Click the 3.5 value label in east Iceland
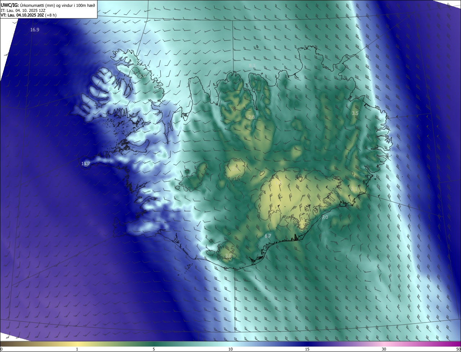This screenshot has width=461, height=352. [x=355, y=113]
